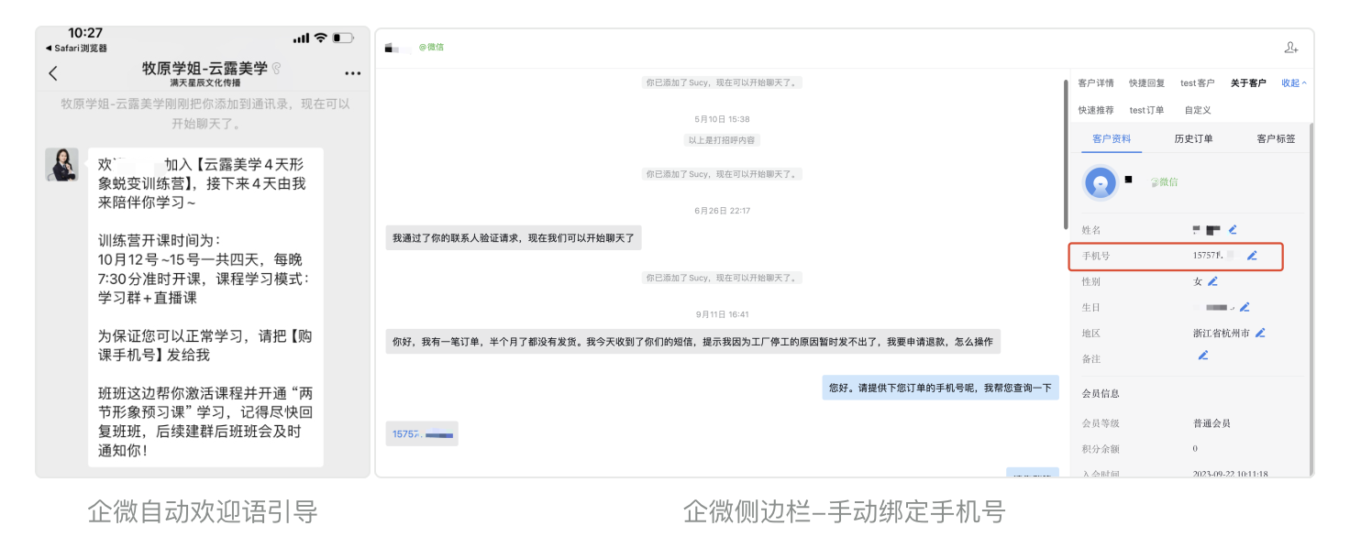
Task: Open the 快捷回复 sidebar tab
Action: (1146, 83)
